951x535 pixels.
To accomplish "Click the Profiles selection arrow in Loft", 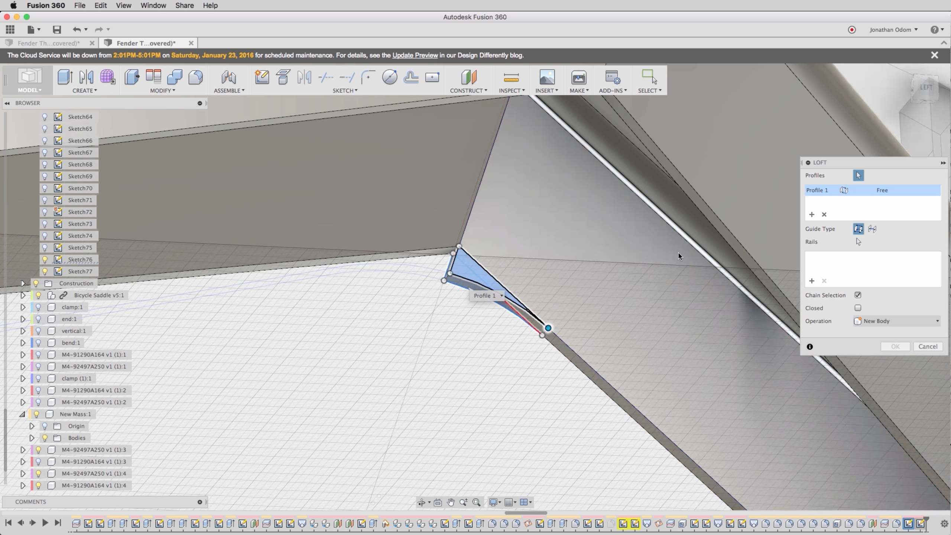I will click(x=858, y=175).
